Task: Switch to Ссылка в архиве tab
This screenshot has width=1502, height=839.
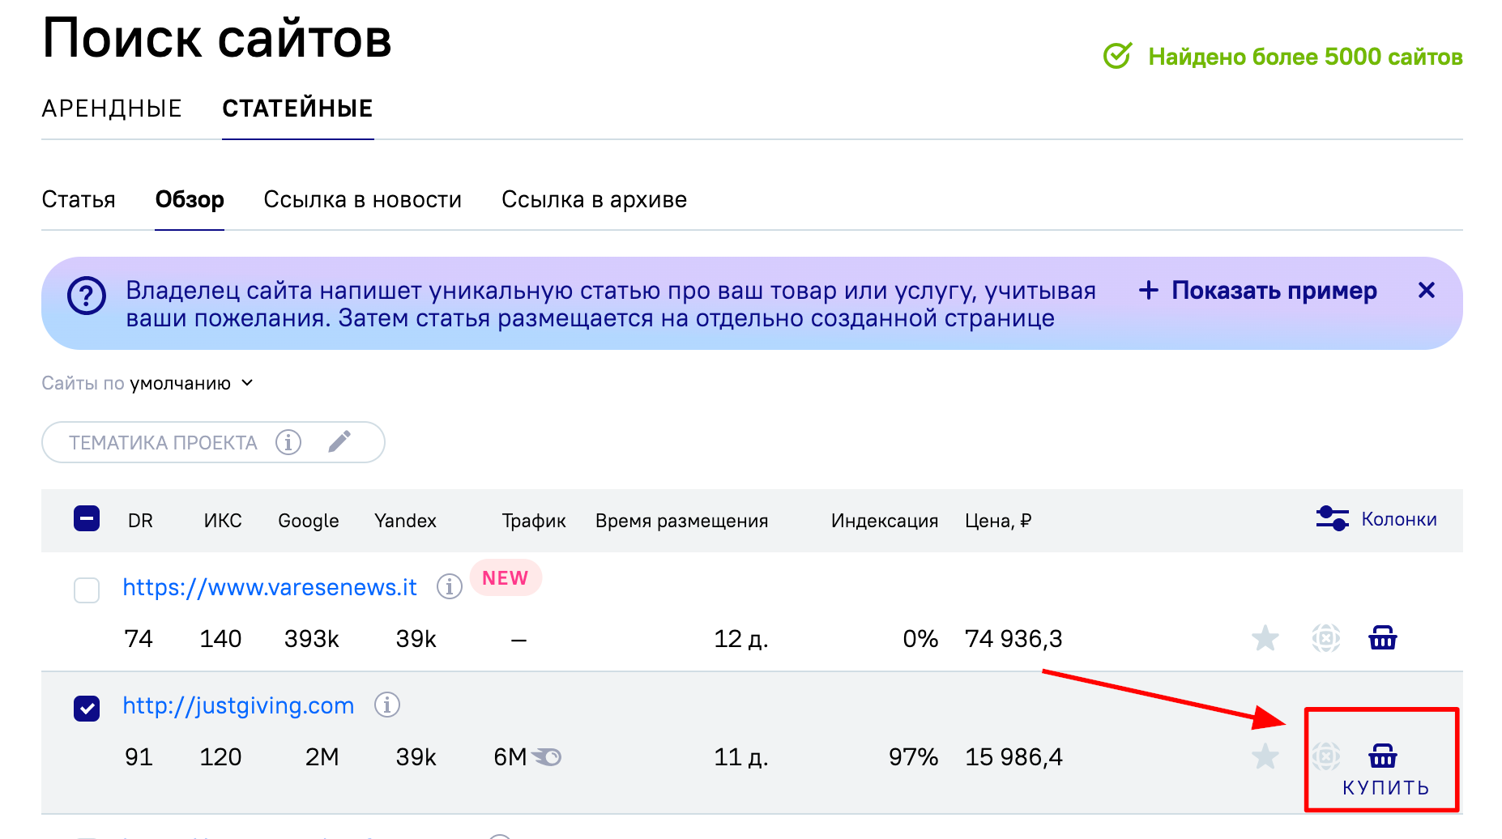Action: (595, 199)
